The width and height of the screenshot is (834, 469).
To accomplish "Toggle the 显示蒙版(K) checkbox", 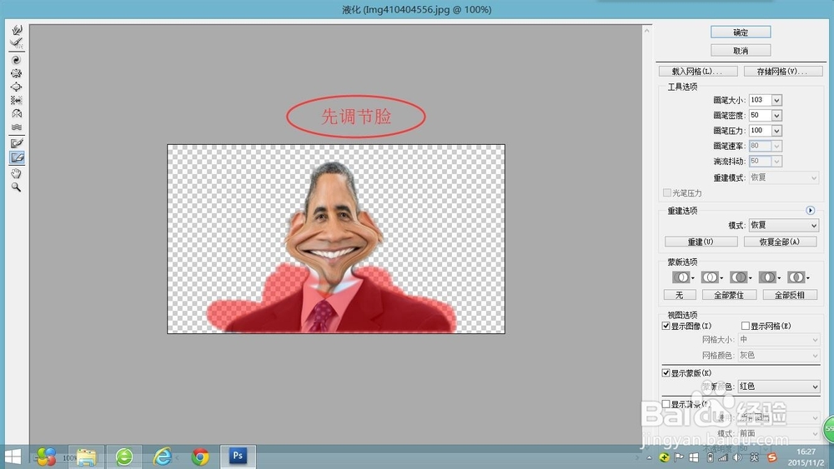I will pyautogui.click(x=666, y=373).
